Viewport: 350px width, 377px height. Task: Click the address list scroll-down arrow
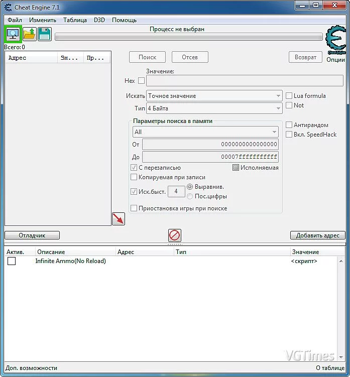[341, 357]
